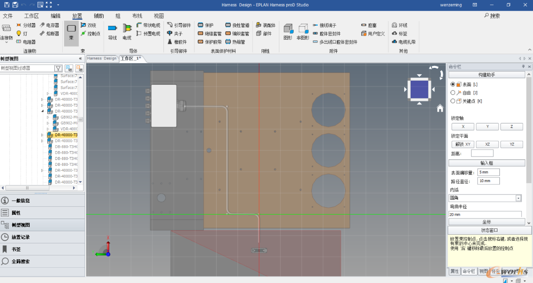The width and height of the screenshot is (533, 283).
Task: Expand all nodes in tree view
Action: (69, 68)
